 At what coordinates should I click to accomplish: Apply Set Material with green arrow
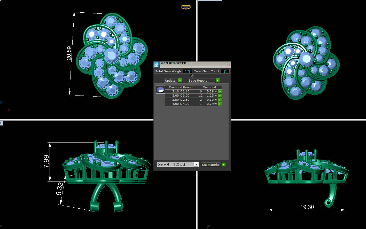tap(223, 165)
